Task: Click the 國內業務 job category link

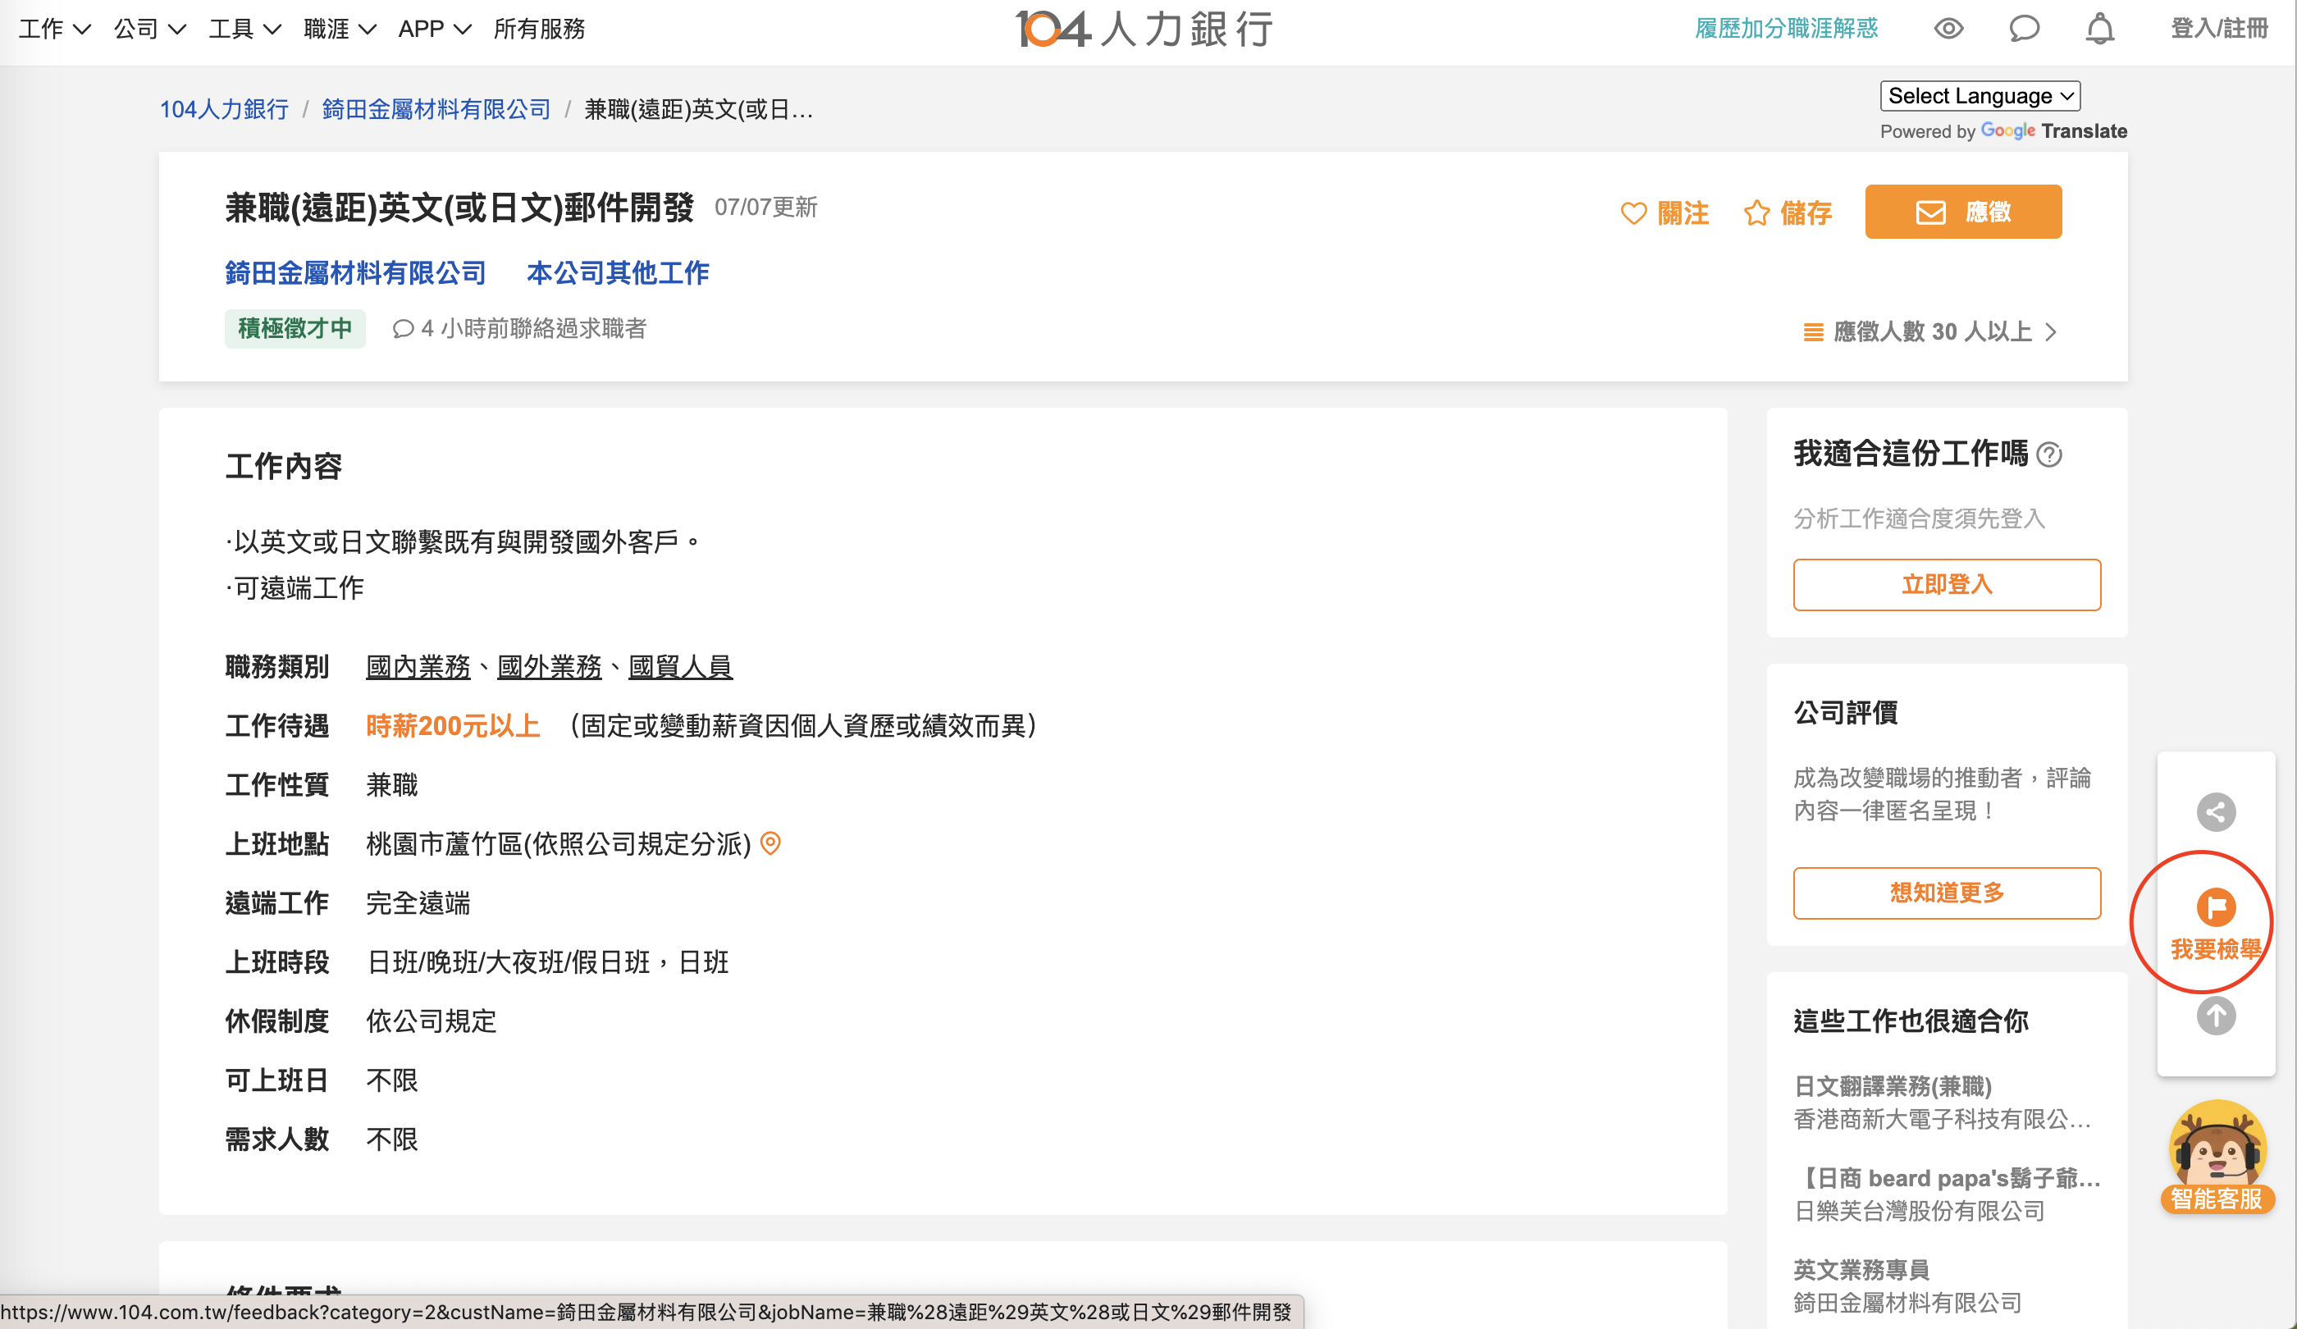Action: coord(418,666)
